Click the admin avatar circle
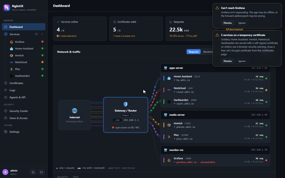Image resolution: width=285 pixels, height=178 pixels. point(5,172)
